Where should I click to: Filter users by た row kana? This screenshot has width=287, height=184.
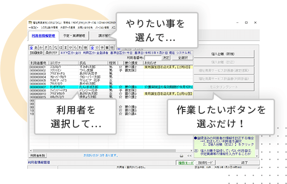point(51,48)
